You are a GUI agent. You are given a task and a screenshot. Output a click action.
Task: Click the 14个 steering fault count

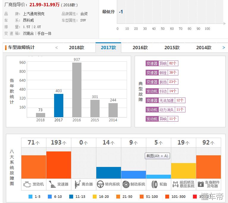[109, 142]
